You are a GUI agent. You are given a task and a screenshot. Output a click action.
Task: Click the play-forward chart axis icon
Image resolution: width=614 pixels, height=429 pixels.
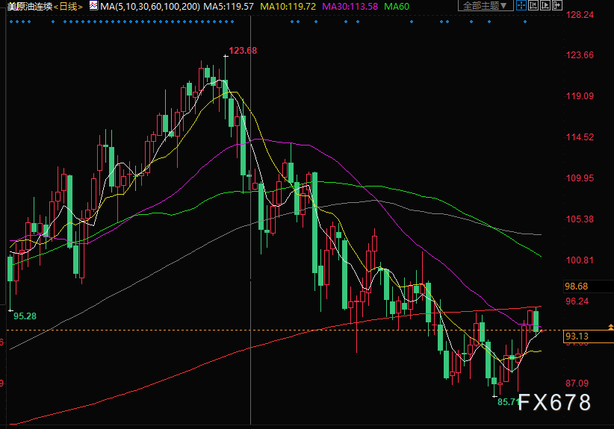pos(545,5)
